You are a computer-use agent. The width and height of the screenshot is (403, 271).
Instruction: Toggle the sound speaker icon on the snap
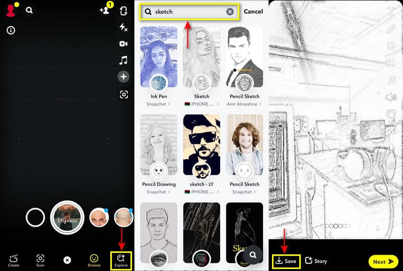pos(391,97)
